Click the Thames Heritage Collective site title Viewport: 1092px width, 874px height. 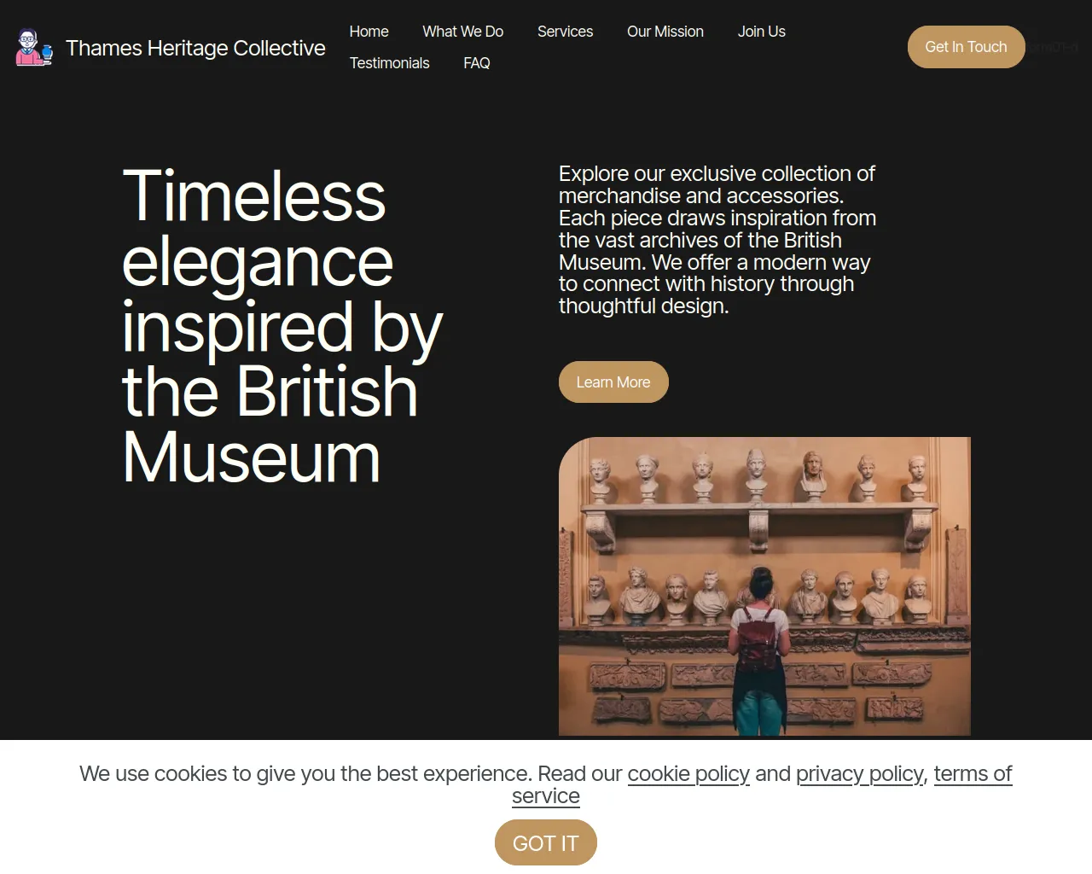(x=195, y=48)
